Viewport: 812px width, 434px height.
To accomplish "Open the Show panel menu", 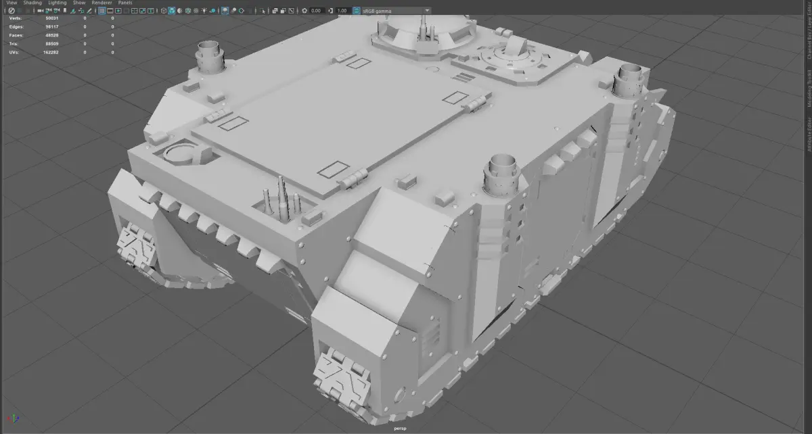I will (x=79, y=3).
